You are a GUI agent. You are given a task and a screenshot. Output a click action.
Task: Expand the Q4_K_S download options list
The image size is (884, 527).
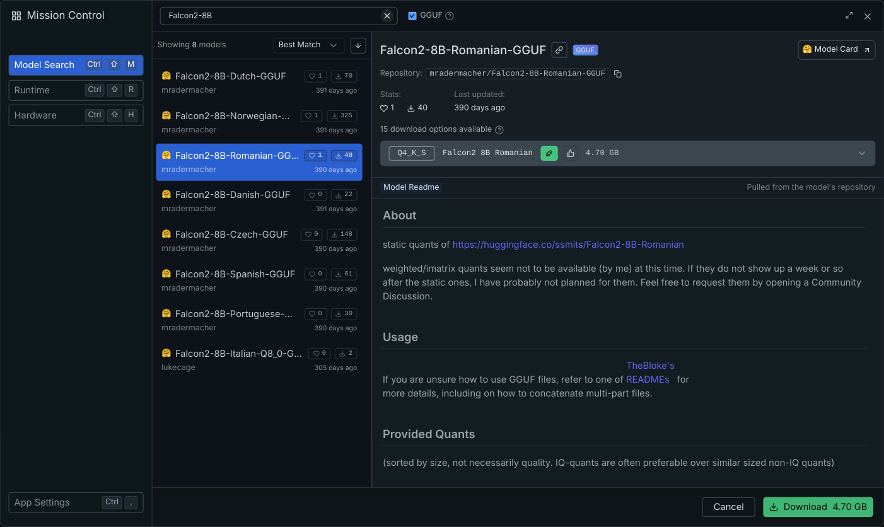click(x=861, y=153)
